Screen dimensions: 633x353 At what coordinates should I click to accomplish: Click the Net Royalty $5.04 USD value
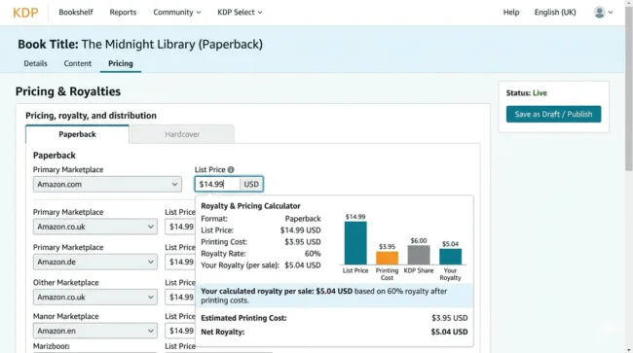pyautogui.click(x=449, y=332)
